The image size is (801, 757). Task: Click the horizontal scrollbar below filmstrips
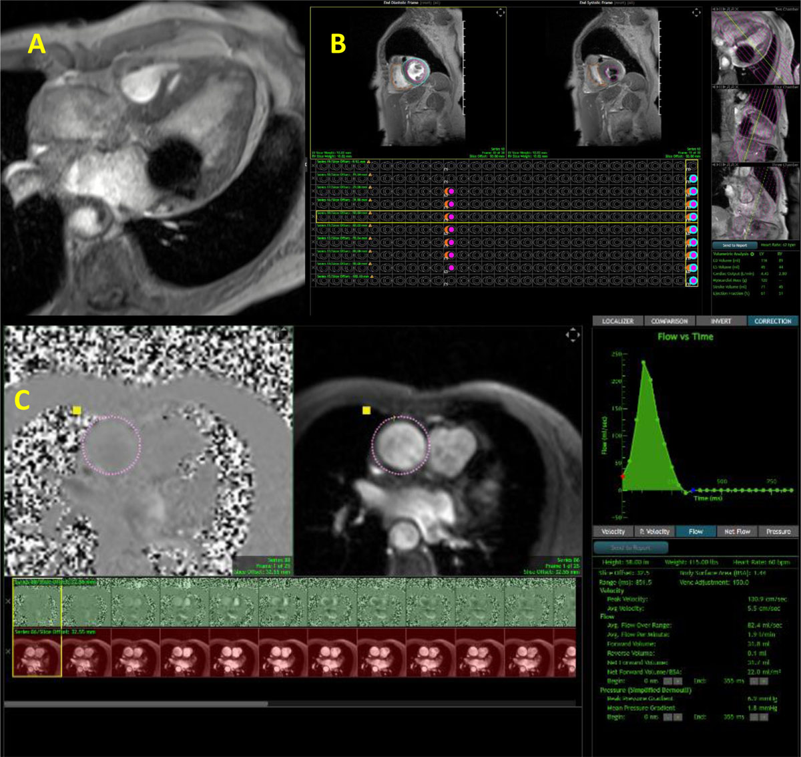coord(136,703)
